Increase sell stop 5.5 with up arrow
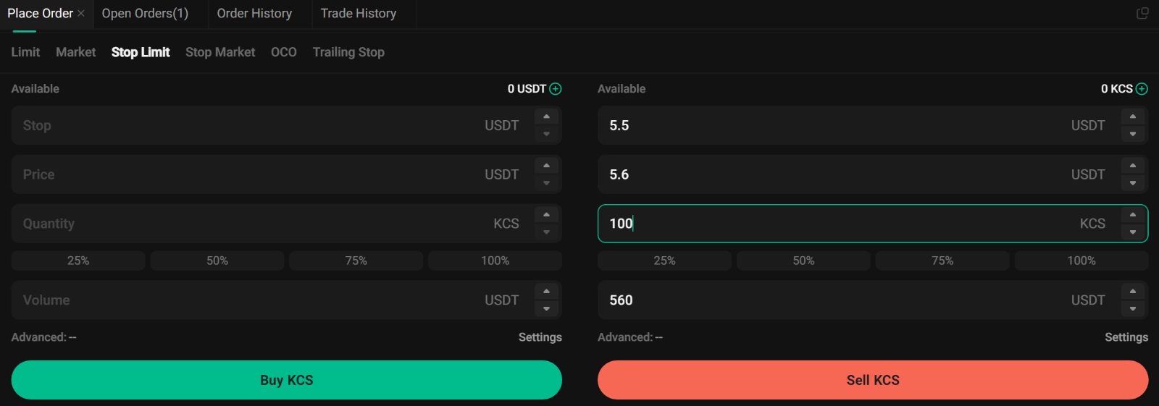Image resolution: width=1159 pixels, height=406 pixels. [x=1133, y=117]
